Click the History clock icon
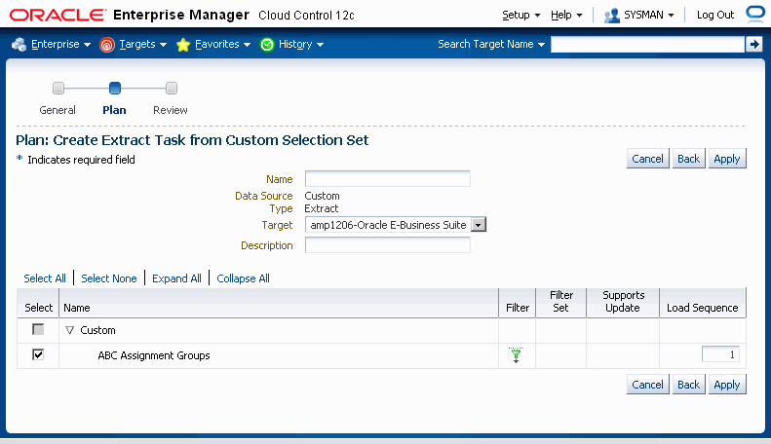This screenshot has width=771, height=444. (267, 45)
